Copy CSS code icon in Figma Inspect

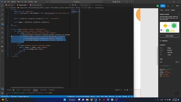179,62
